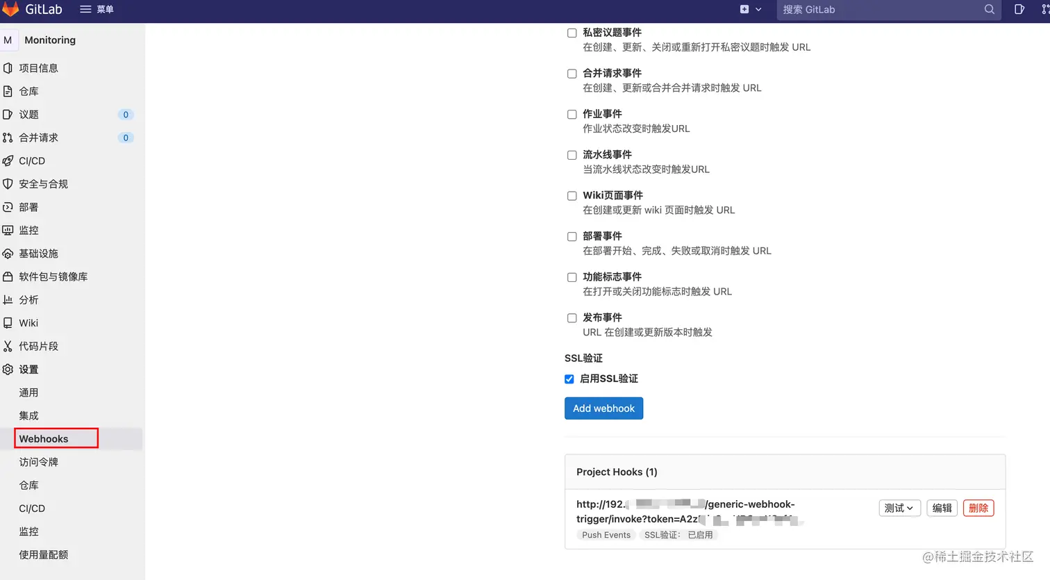Click the 部署 sidebar icon
Viewport: 1050px width, 580px height.
pyautogui.click(x=8, y=207)
